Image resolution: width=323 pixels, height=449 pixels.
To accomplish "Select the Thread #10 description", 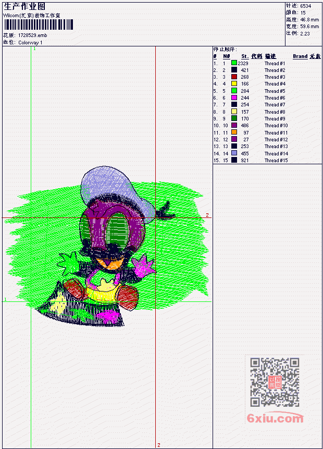I will [x=276, y=126].
